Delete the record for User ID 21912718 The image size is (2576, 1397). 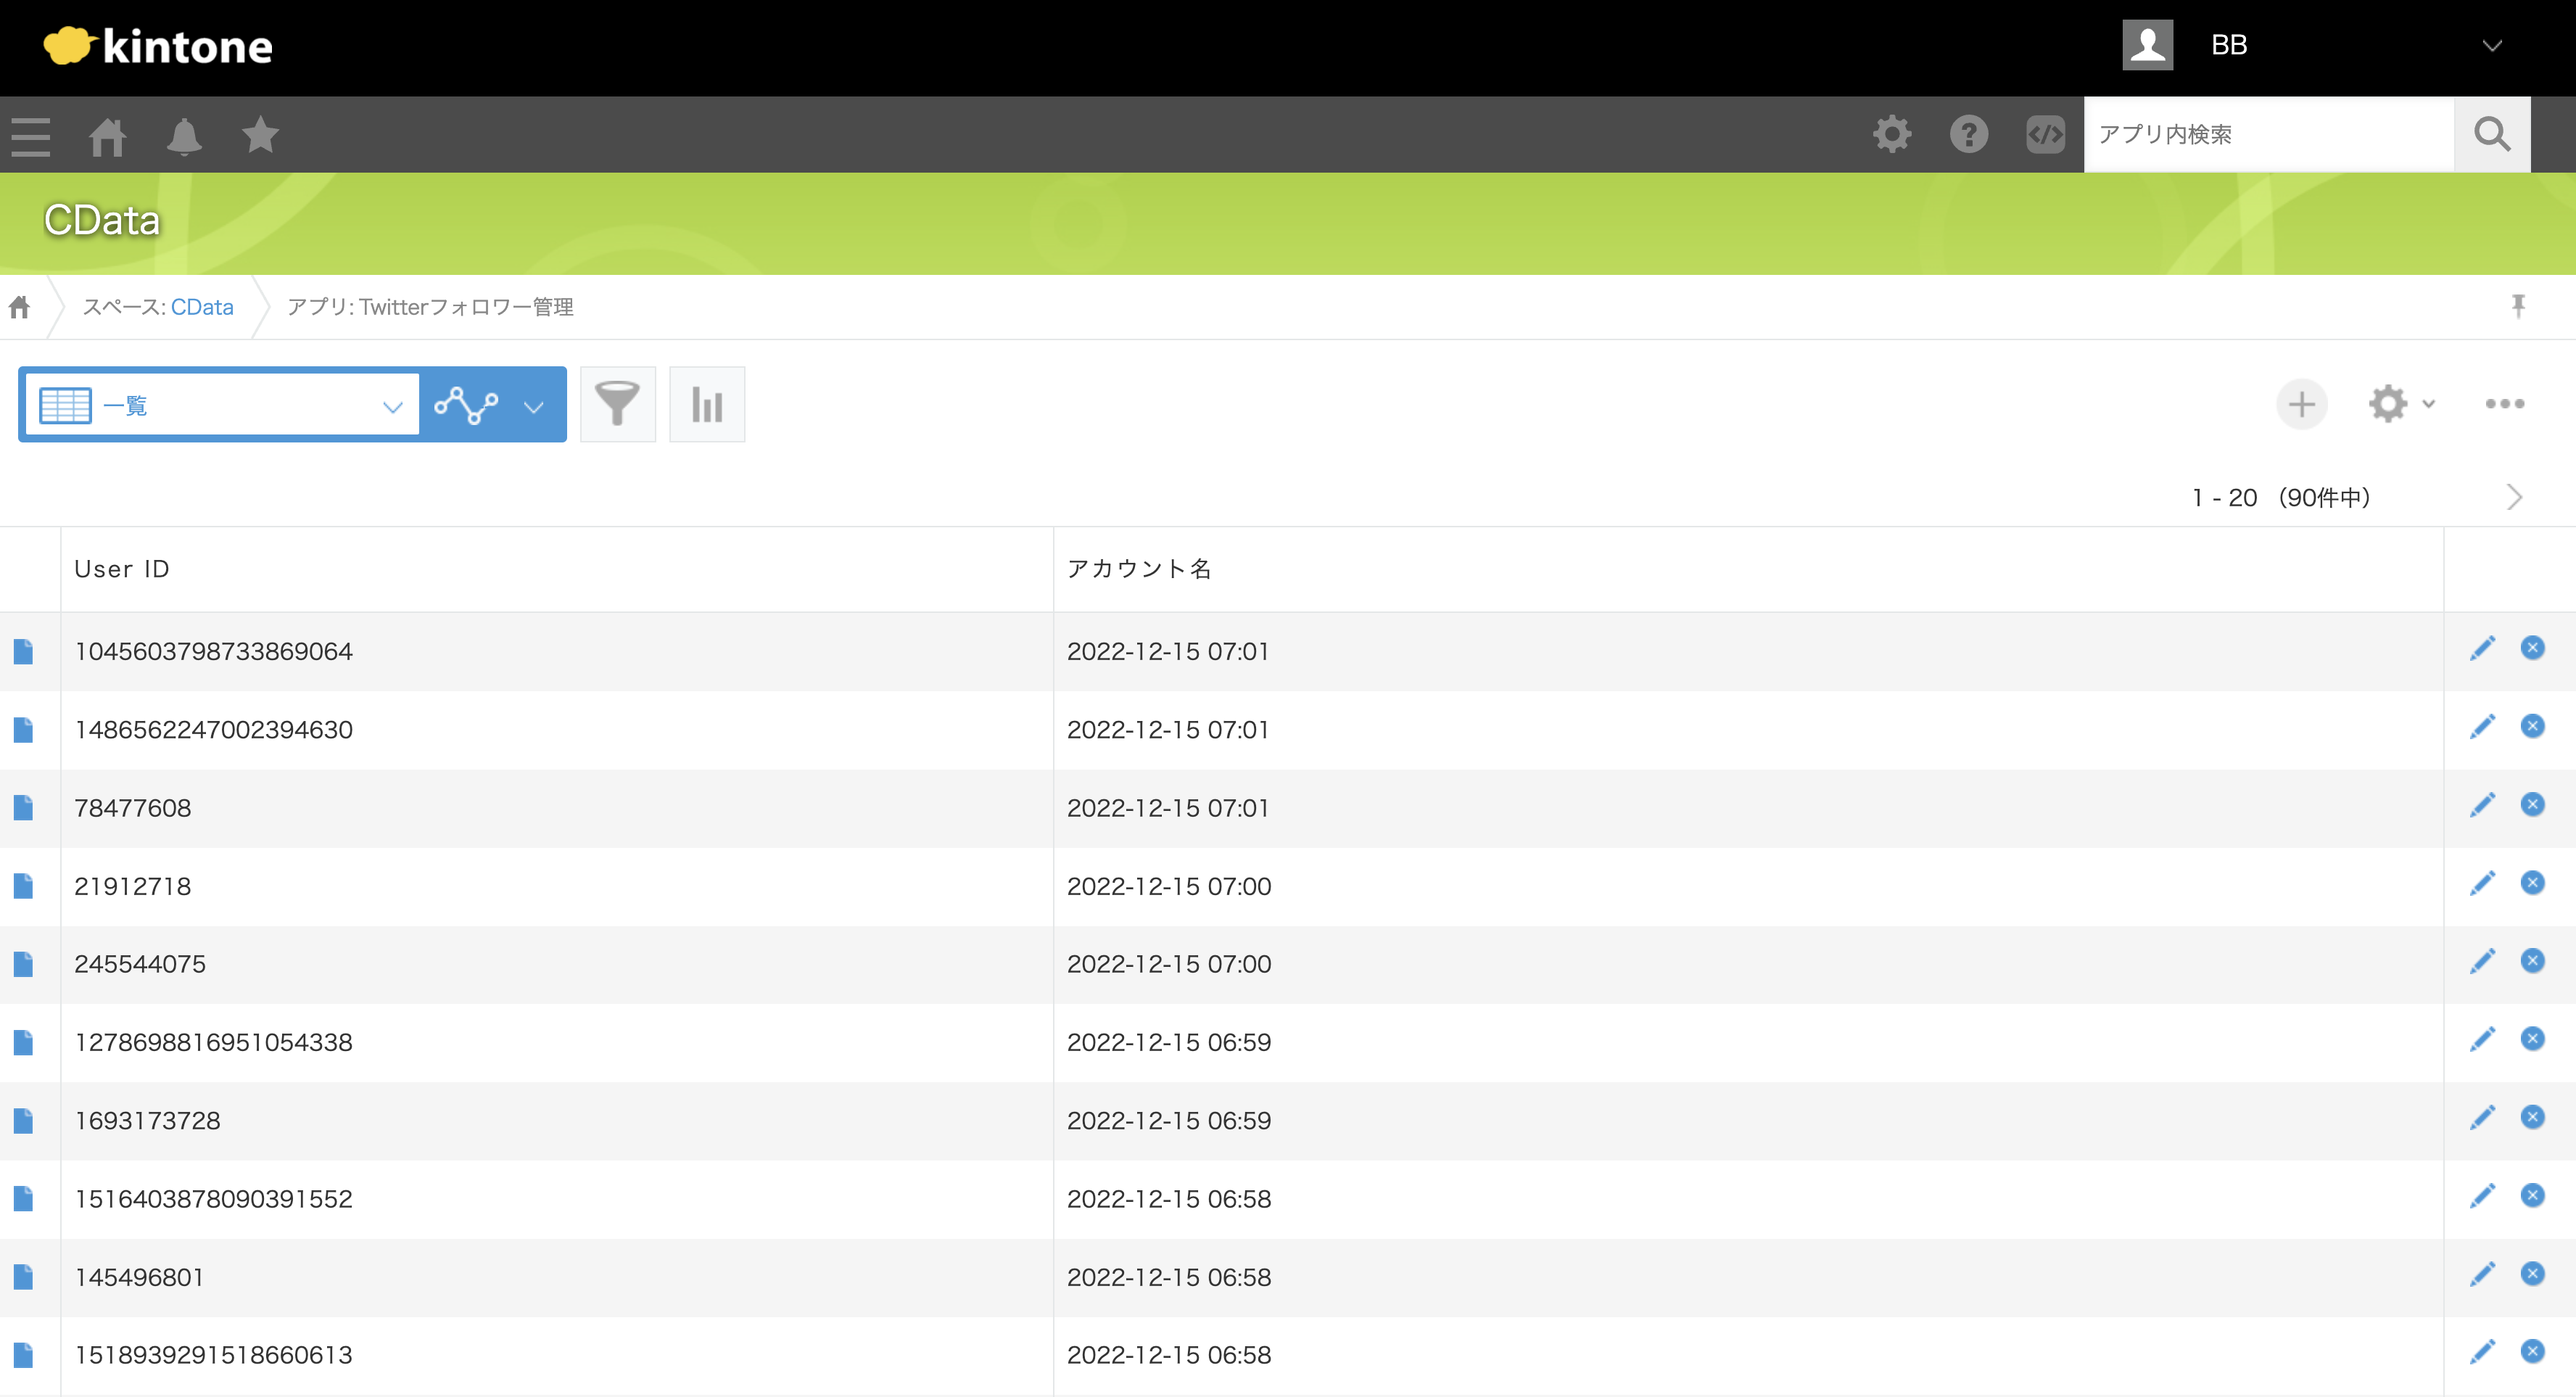(2532, 883)
